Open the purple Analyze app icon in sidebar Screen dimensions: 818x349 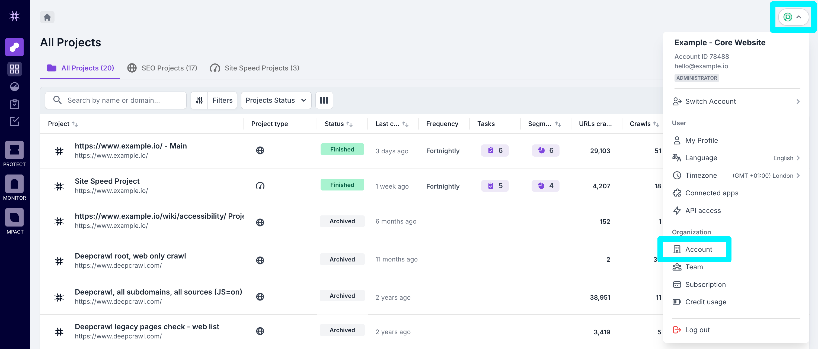(14, 47)
